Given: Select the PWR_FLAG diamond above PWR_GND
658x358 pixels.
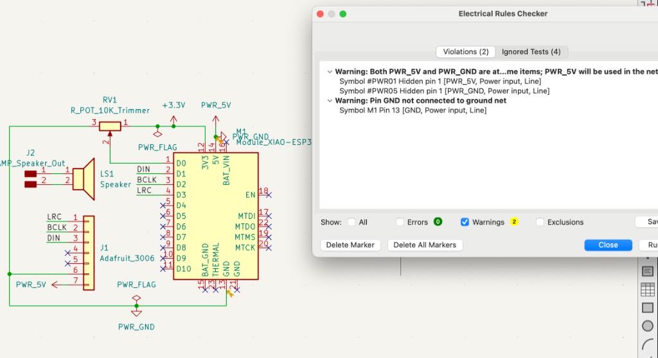Looking at the screenshot, I should tap(136, 298).
